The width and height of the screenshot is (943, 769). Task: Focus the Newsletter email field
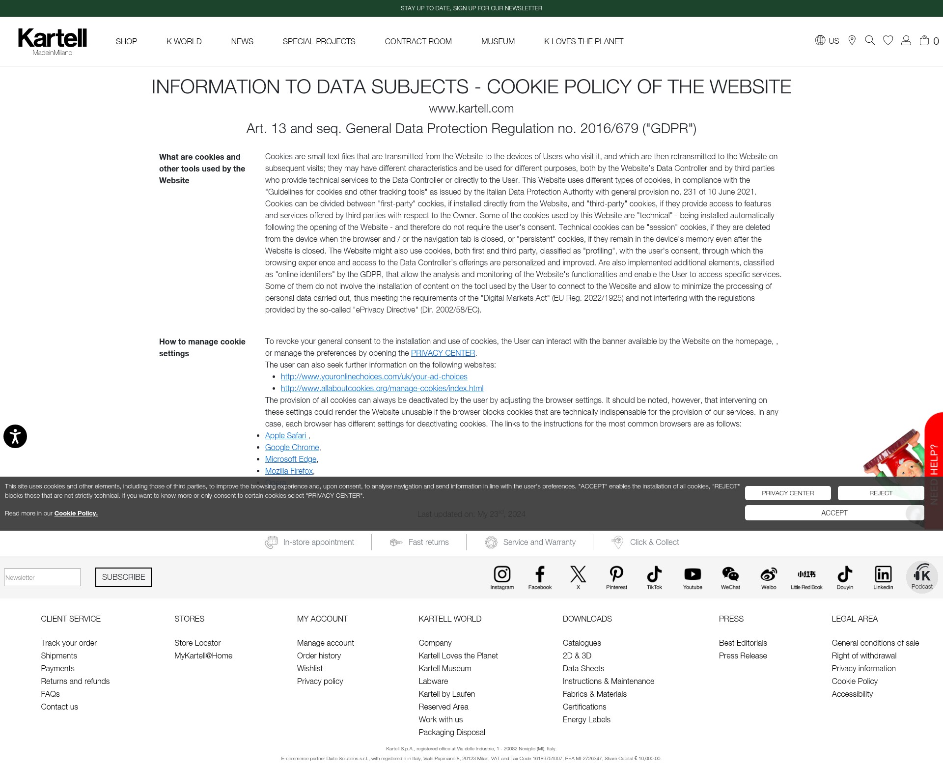42,577
